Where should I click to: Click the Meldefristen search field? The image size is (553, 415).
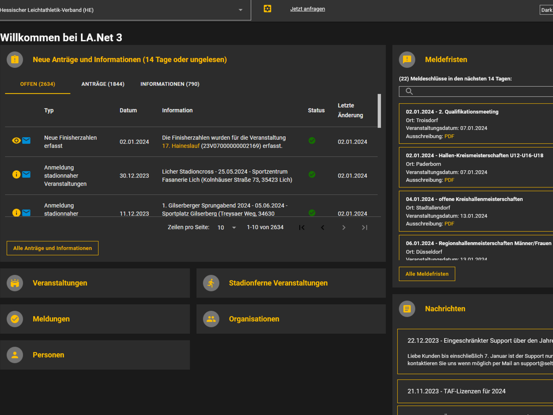(x=476, y=91)
